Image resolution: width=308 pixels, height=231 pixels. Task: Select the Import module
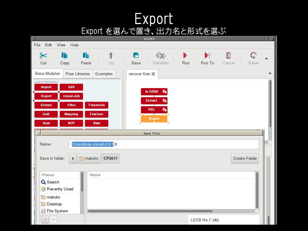[x=46, y=87]
